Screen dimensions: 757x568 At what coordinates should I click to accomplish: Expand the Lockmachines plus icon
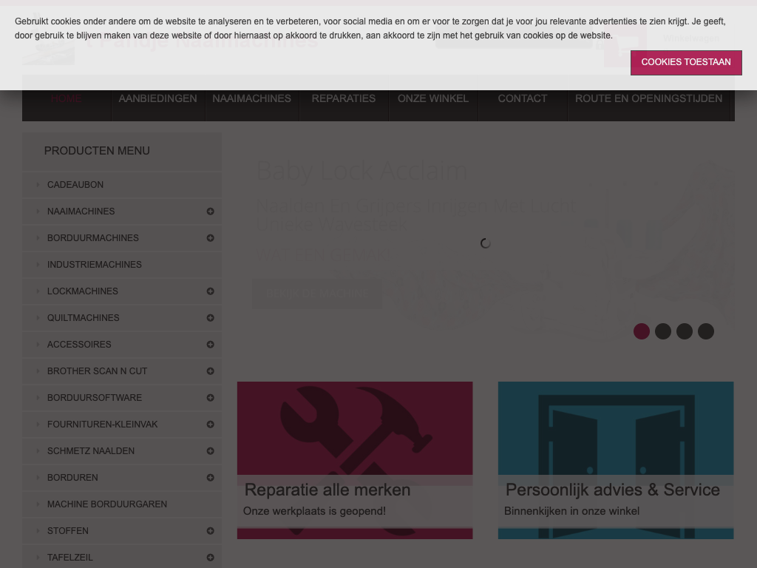210,291
